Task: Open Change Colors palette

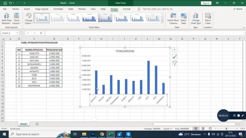Action: pyautogui.click(x=29, y=19)
